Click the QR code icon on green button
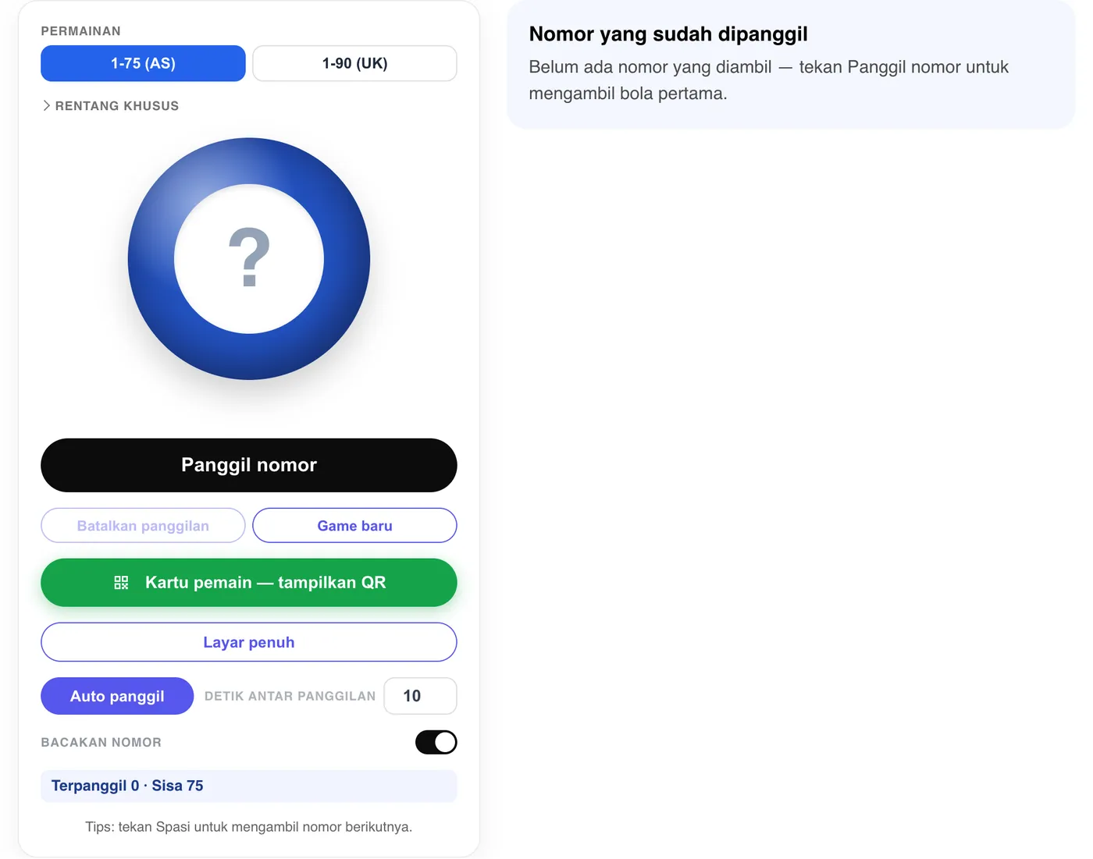The image size is (1093, 859). tap(121, 583)
